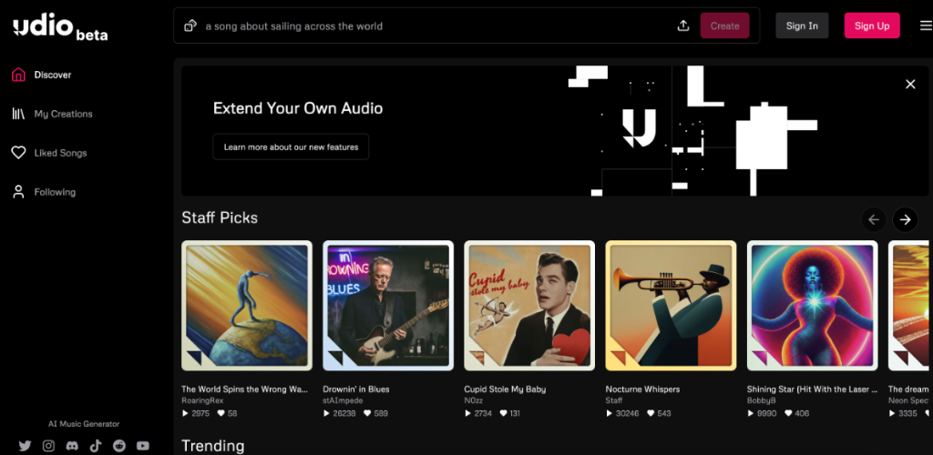This screenshot has height=455, width=933.
Task: Open the TikTok social link
Action: tap(96, 445)
